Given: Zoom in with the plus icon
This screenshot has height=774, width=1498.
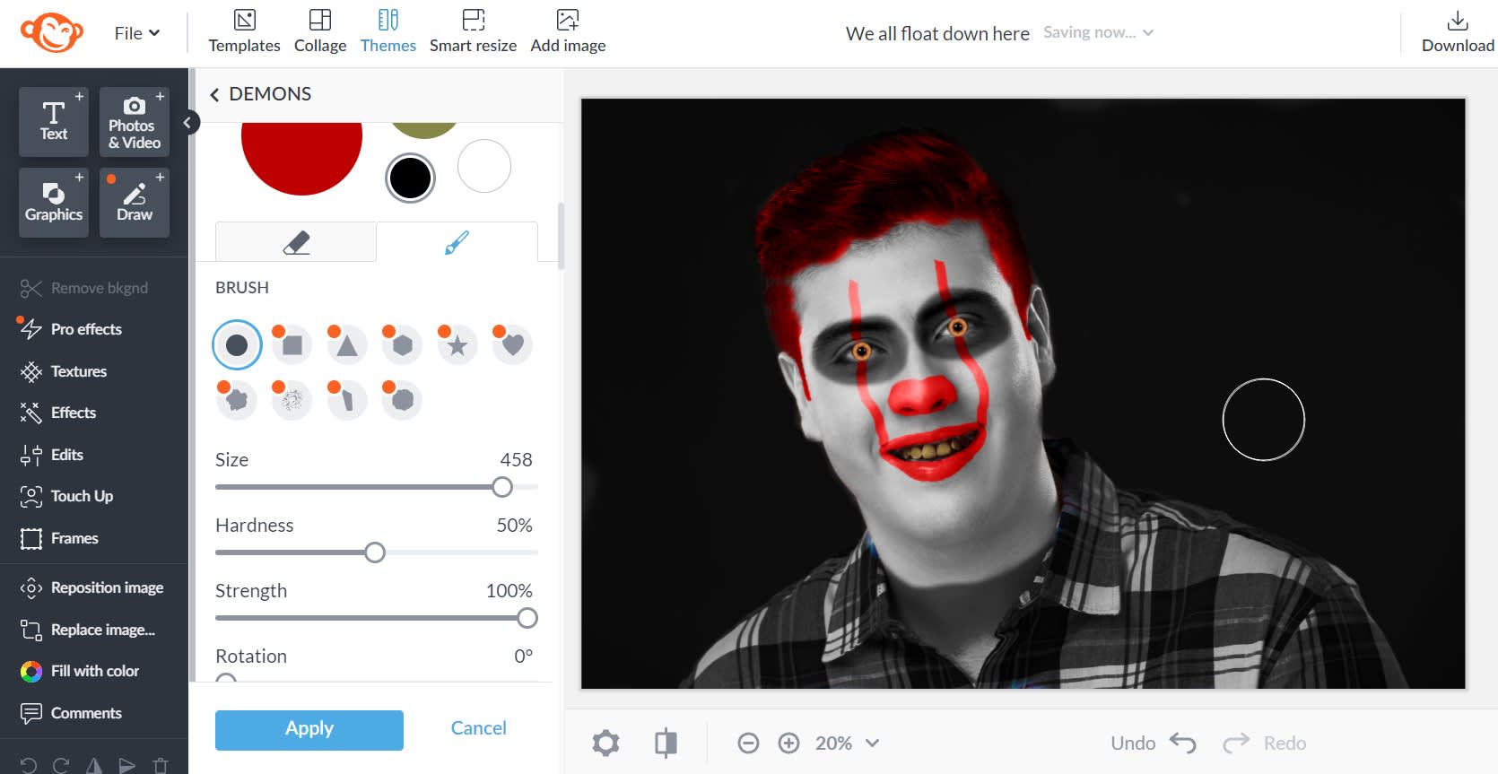Looking at the screenshot, I should pos(788,743).
